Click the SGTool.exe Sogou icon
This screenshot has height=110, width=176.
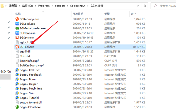[x=17, y=47]
